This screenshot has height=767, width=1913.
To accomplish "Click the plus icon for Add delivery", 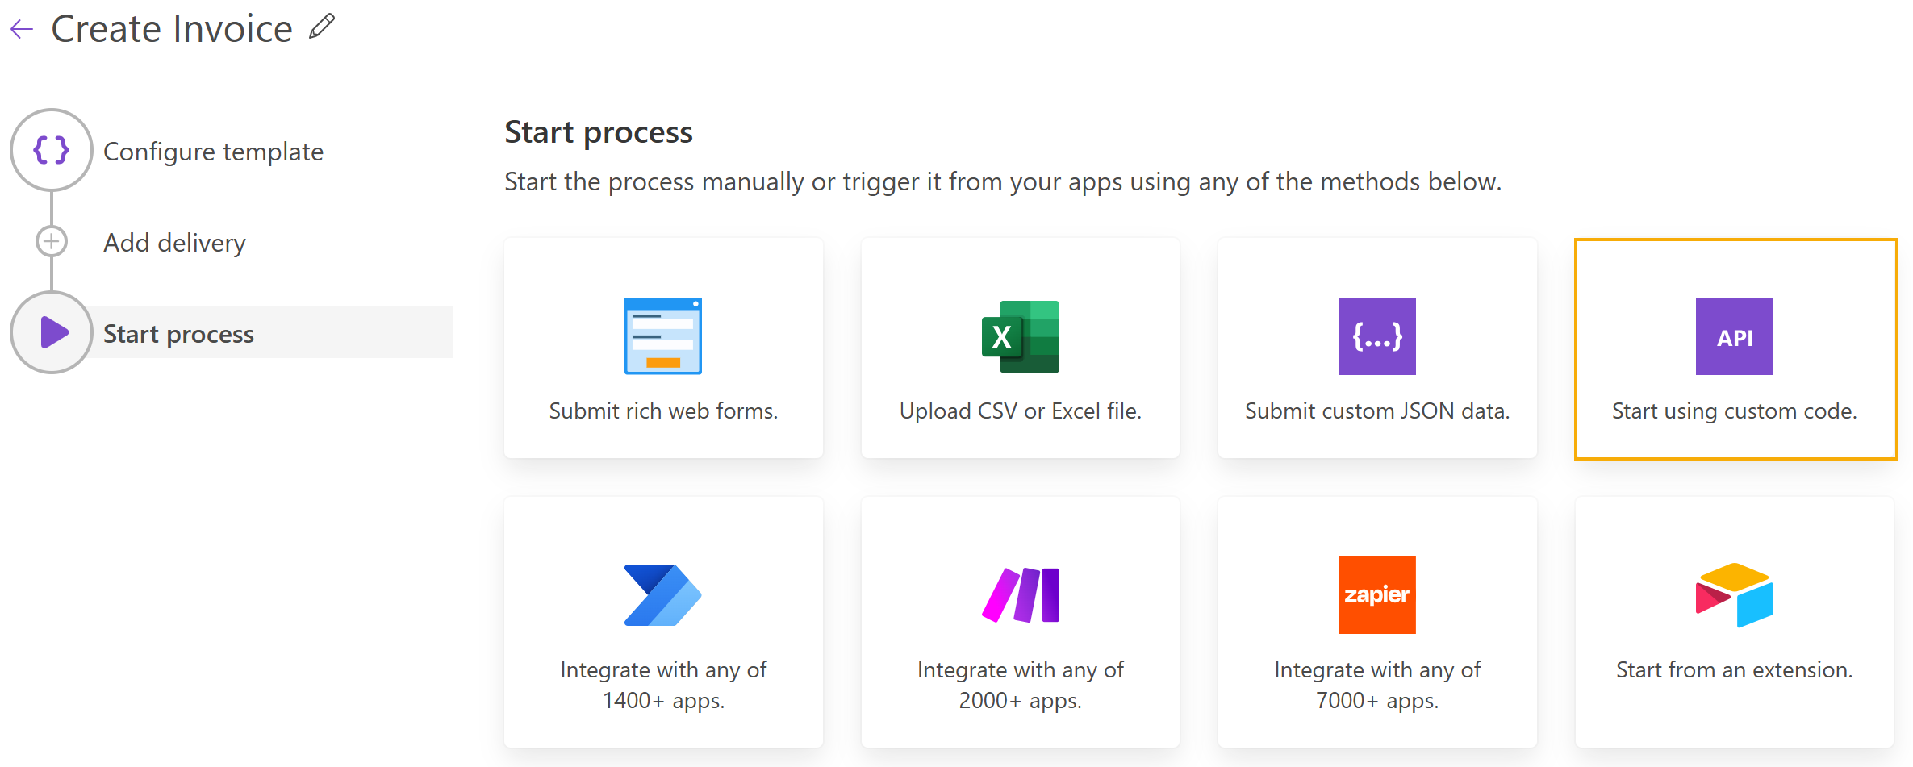I will point(52,241).
